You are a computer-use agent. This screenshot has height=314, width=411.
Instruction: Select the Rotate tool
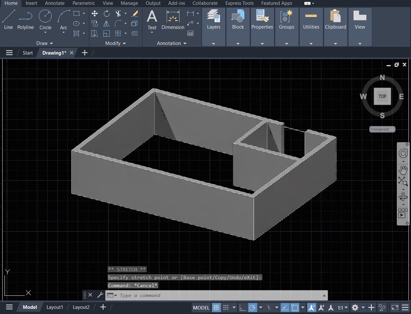coord(106,13)
